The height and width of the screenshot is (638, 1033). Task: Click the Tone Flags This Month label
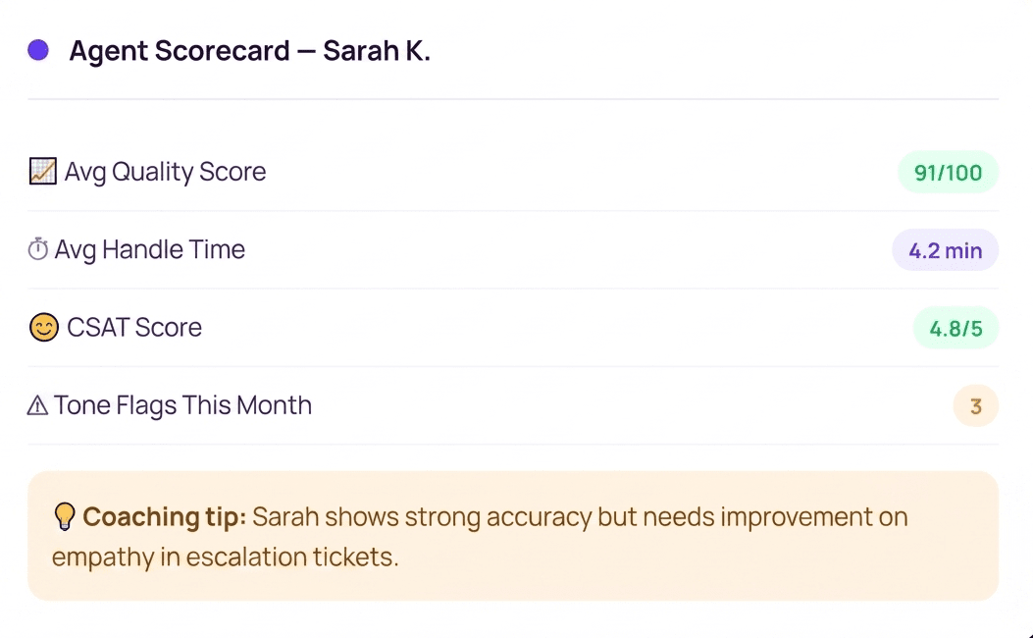click(x=182, y=405)
